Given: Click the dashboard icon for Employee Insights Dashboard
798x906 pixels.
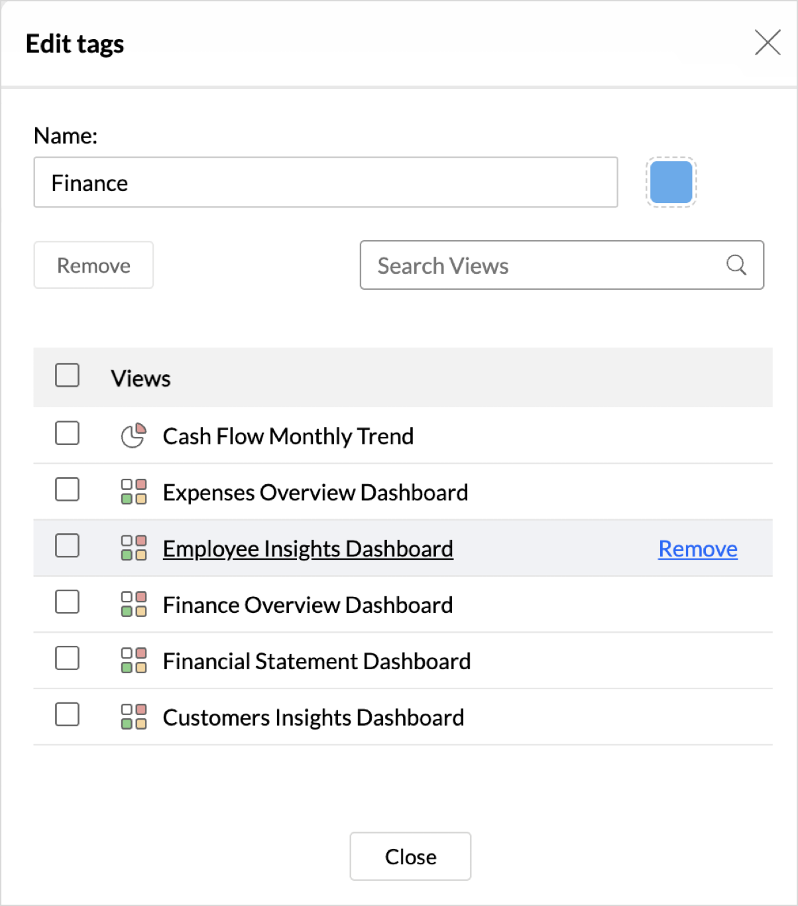Looking at the screenshot, I should coord(134,549).
